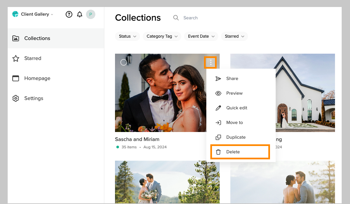Click the Share paper plane icon
This screenshot has height=204, width=350.
[x=218, y=79]
